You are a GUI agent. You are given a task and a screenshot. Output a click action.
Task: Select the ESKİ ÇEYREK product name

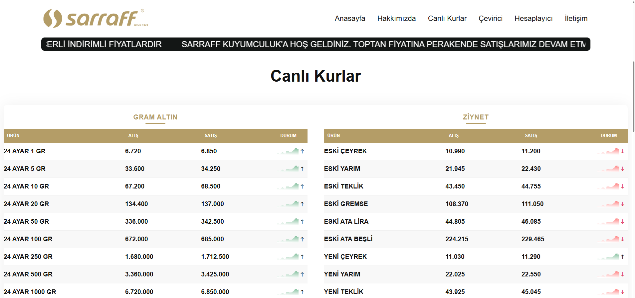click(x=345, y=151)
